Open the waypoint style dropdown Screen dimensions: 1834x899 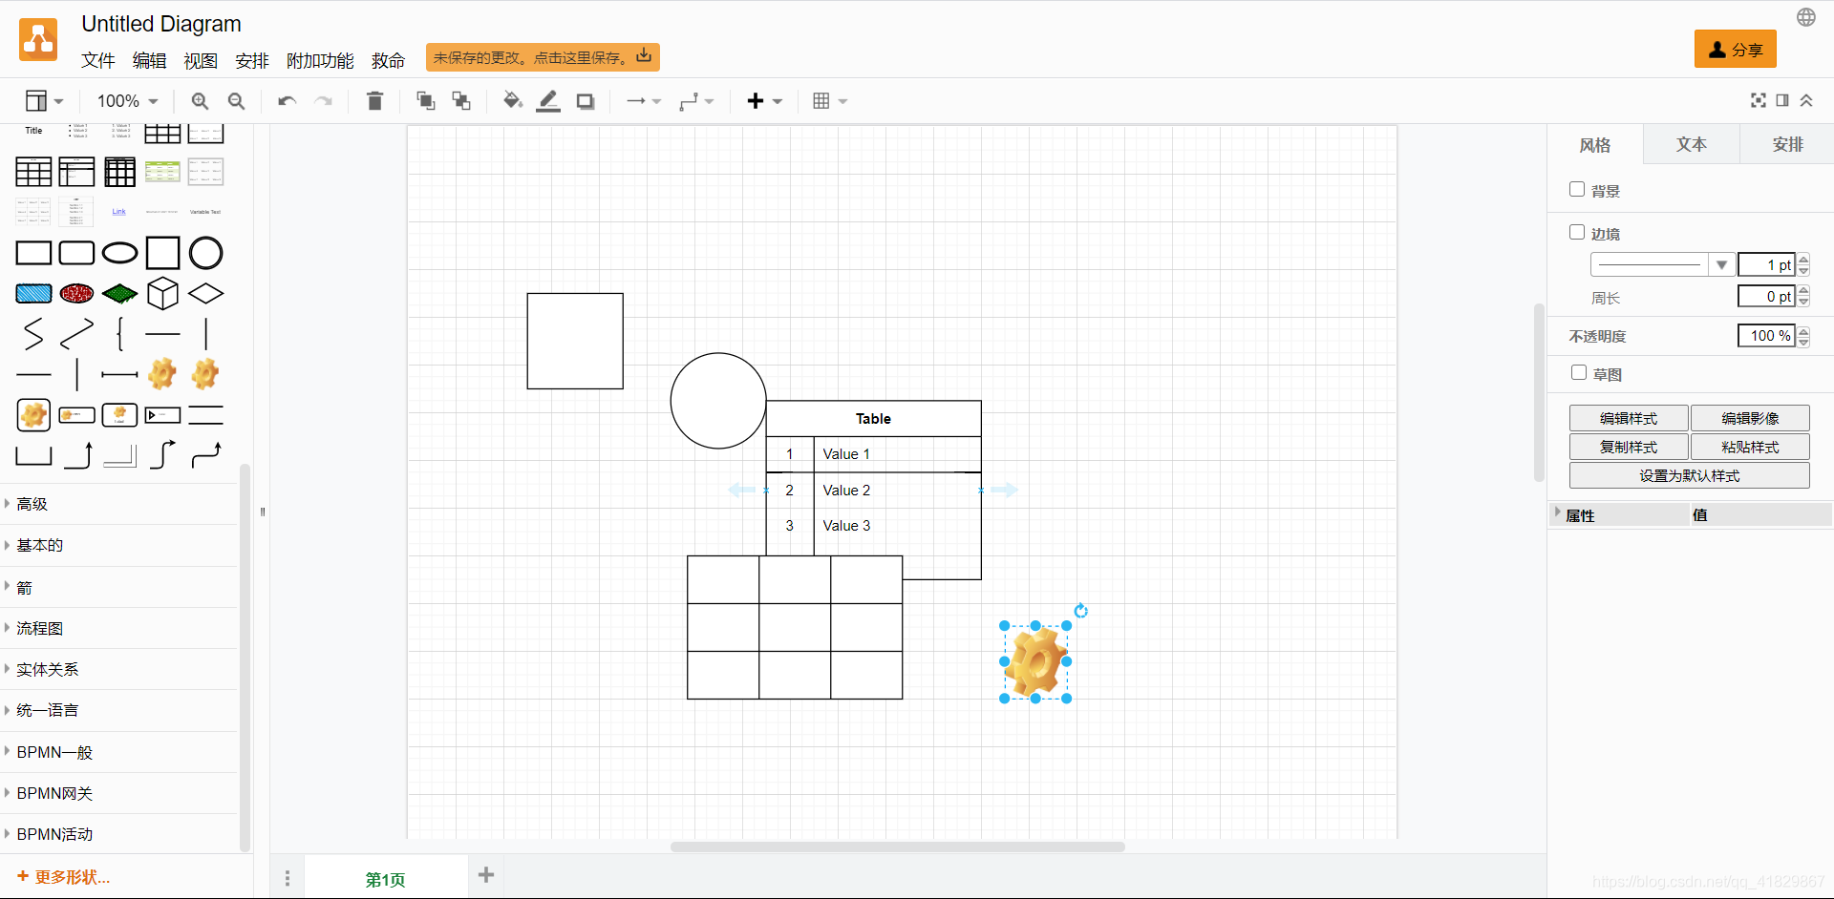[x=696, y=101]
